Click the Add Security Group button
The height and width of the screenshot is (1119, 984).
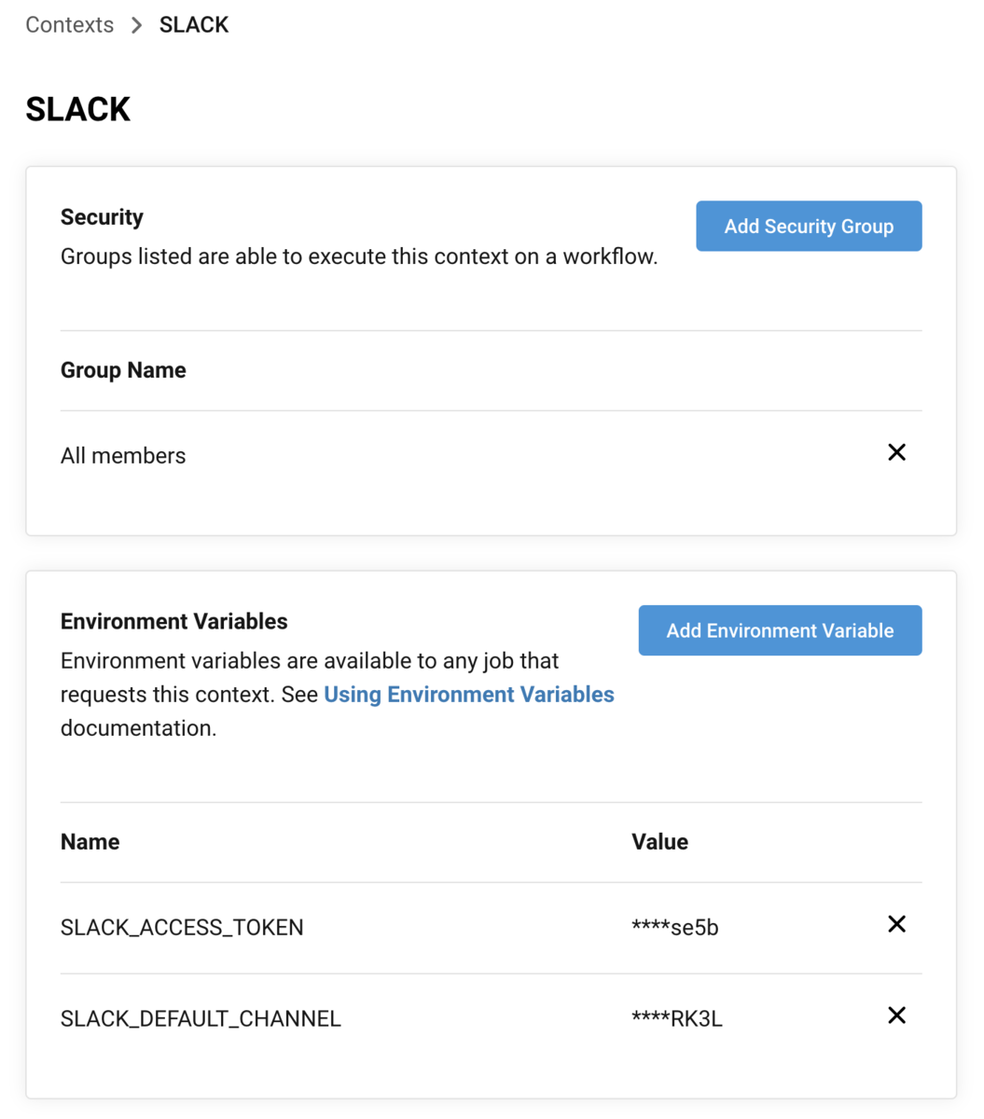pyautogui.click(x=809, y=226)
